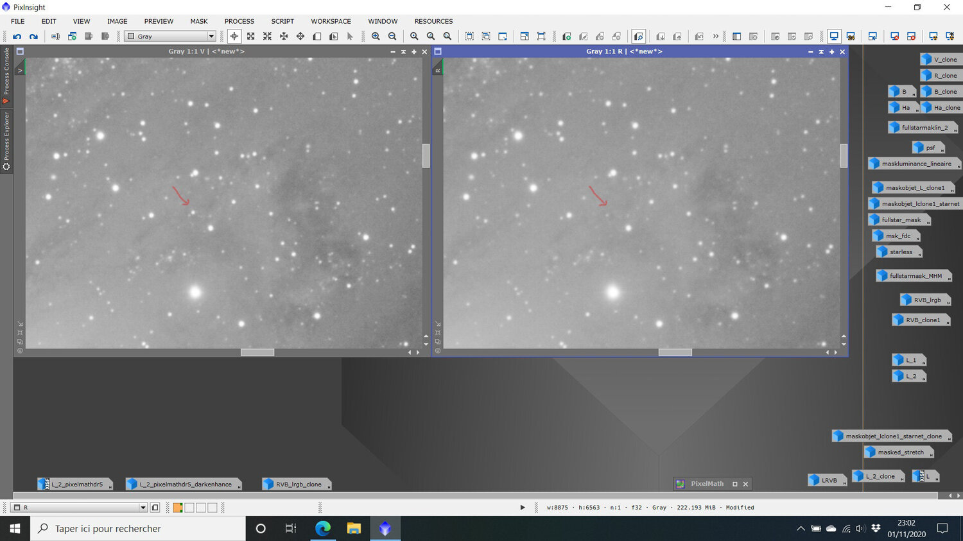Open the R view selector dropdown at bottom
This screenshot has height=541, width=963.
[x=80, y=508]
